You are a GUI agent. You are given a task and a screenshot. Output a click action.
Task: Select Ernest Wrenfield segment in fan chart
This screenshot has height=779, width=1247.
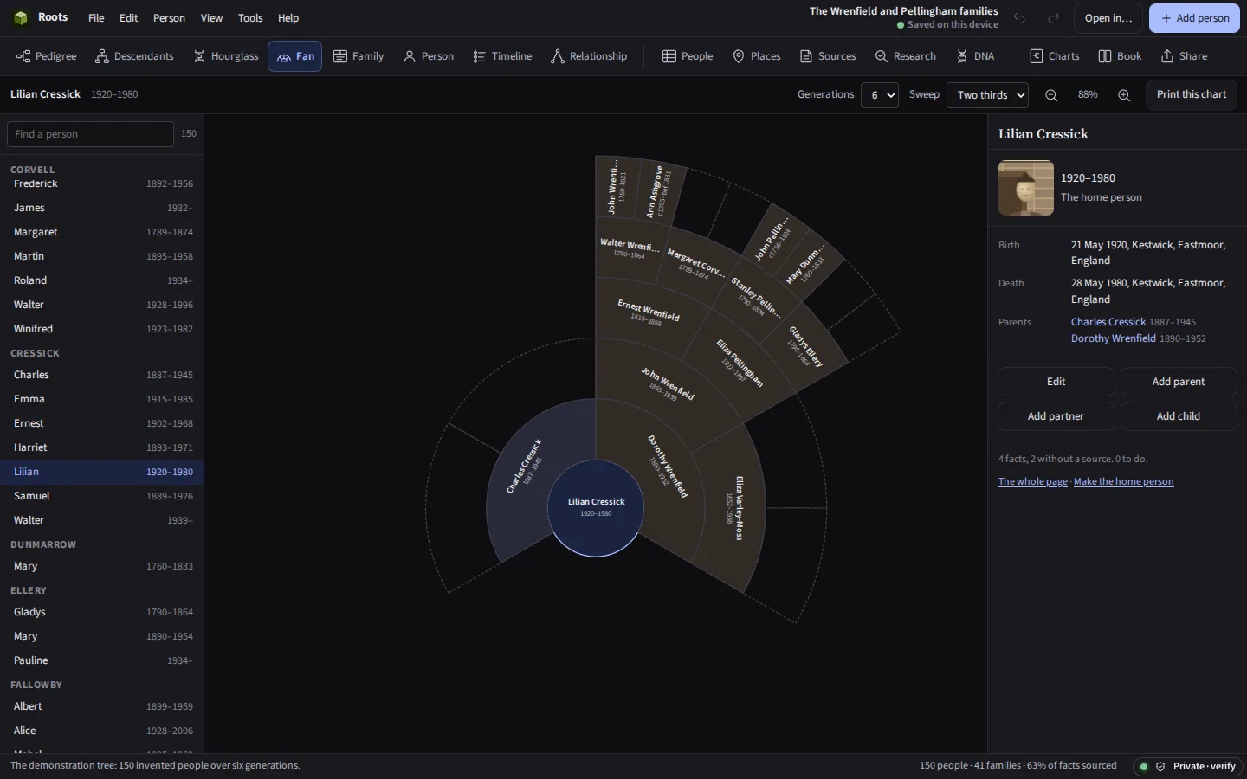(x=649, y=312)
